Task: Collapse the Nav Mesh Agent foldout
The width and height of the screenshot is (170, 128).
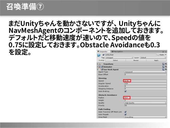Action: click(x=98, y=69)
